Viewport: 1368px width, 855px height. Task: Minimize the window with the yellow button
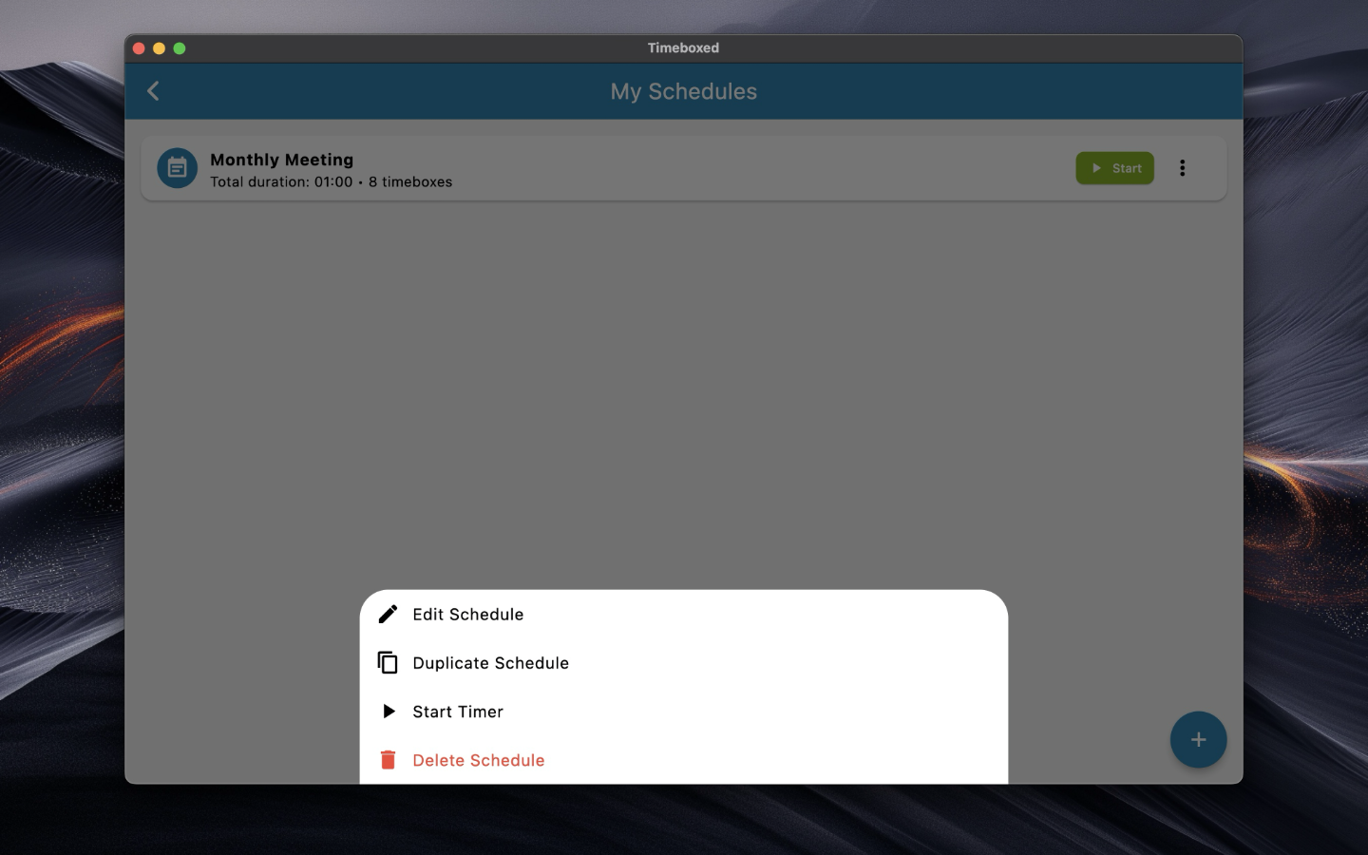(159, 48)
